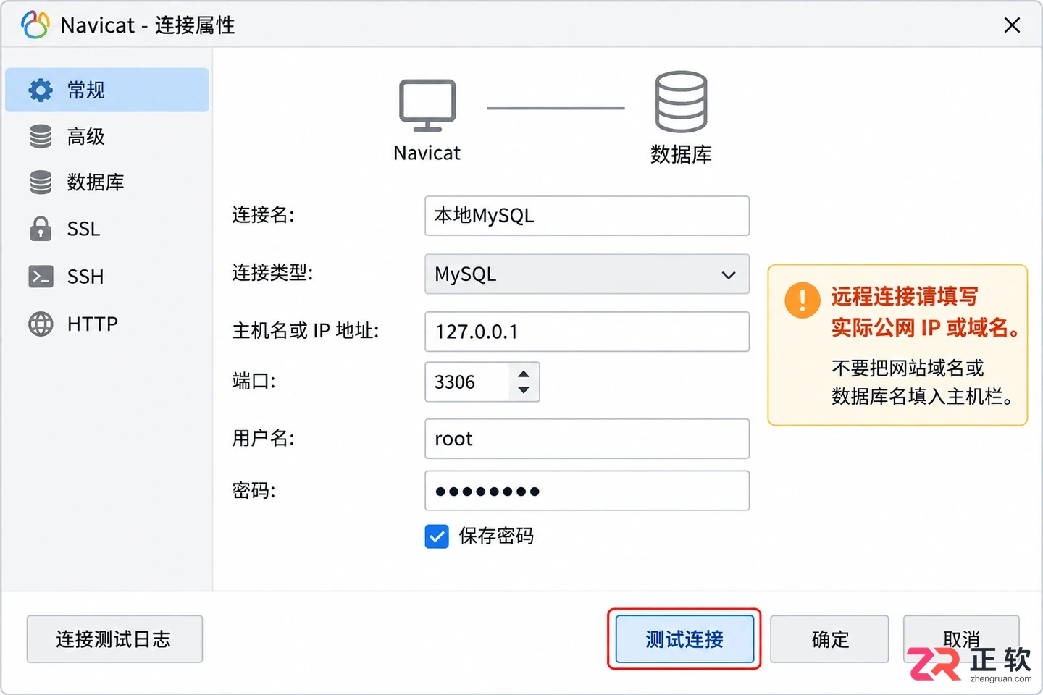Click the database icon beside 数据库
The width and height of the screenshot is (1043, 695).
click(x=41, y=182)
